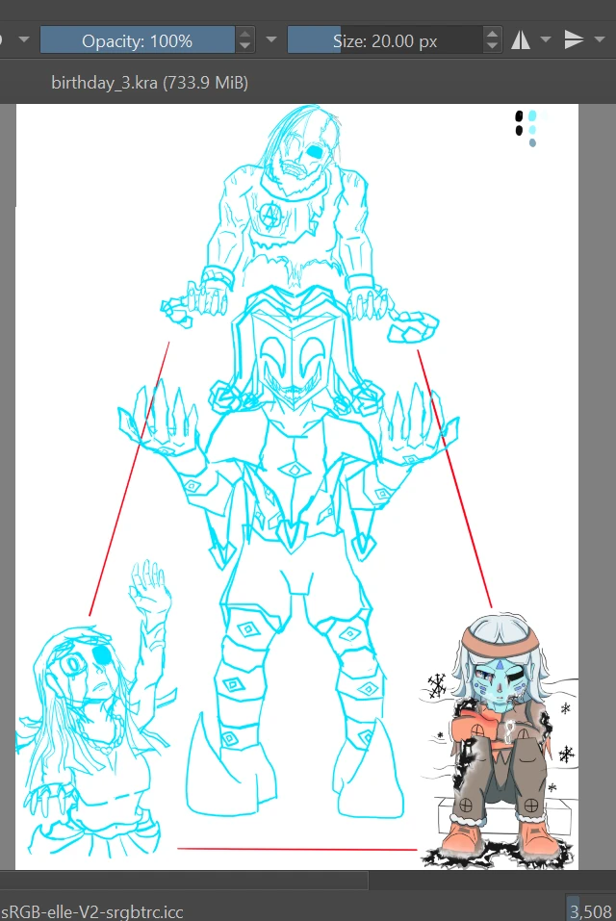Open the vertical mirror options arrow
This screenshot has height=921, width=616.
(600, 40)
